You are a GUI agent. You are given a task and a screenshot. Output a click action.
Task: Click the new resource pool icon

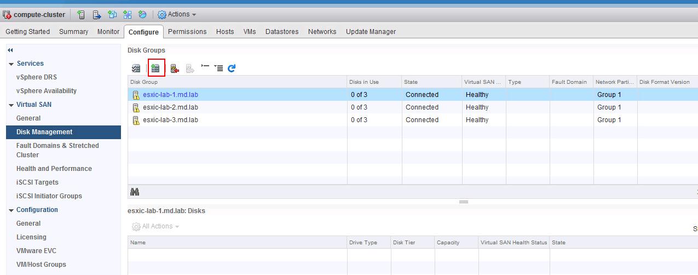click(x=142, y=15)
